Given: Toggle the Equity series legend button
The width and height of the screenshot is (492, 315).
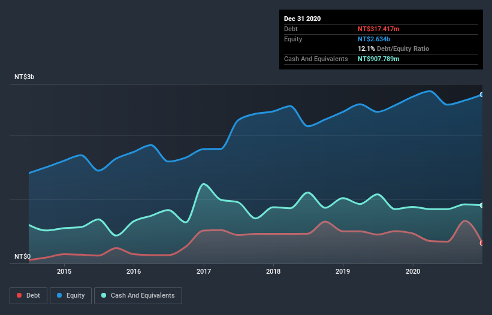Looking at the screenshot, I should pyautogui.click(x=71, y=296).
